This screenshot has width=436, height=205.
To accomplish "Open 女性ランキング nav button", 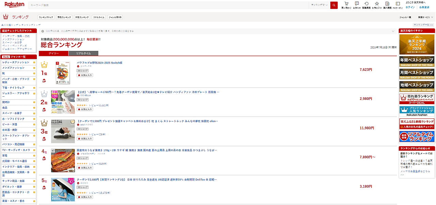I will (x=82, y=17).
